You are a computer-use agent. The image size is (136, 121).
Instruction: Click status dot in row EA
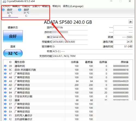(x=5, y=111)
